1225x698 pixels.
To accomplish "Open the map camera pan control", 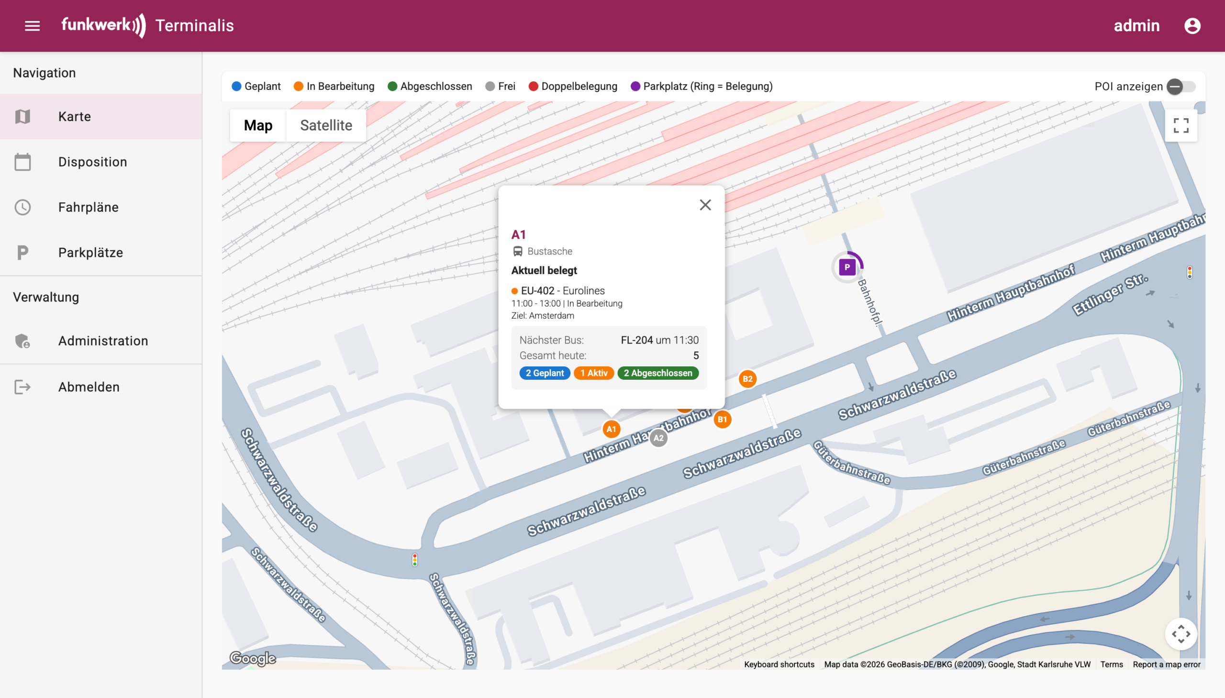I will click(1180, 634).
